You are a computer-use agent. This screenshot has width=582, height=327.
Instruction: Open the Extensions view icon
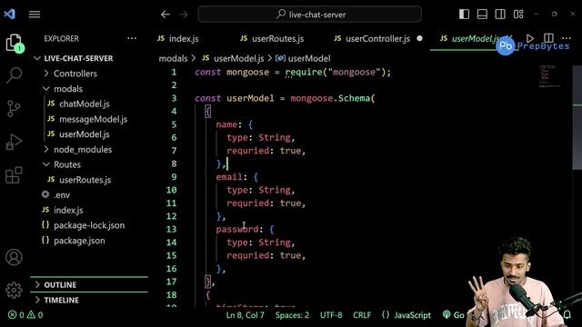click(15, 175)
